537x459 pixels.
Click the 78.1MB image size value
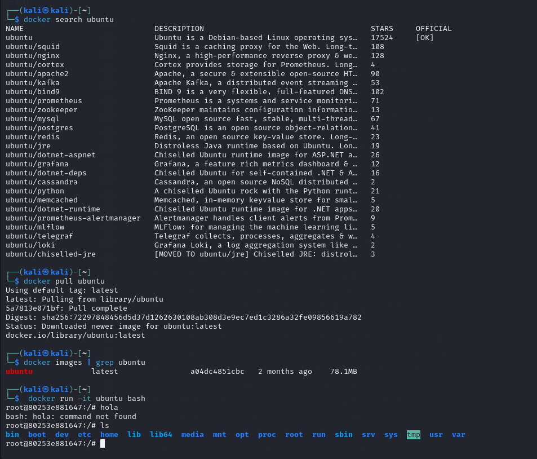[x=343, y=372]
